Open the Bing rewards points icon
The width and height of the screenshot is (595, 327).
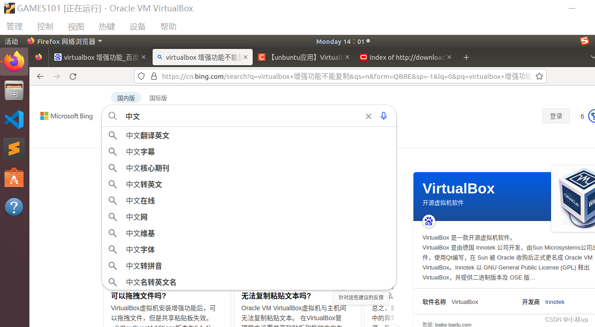tap(591, 116)
